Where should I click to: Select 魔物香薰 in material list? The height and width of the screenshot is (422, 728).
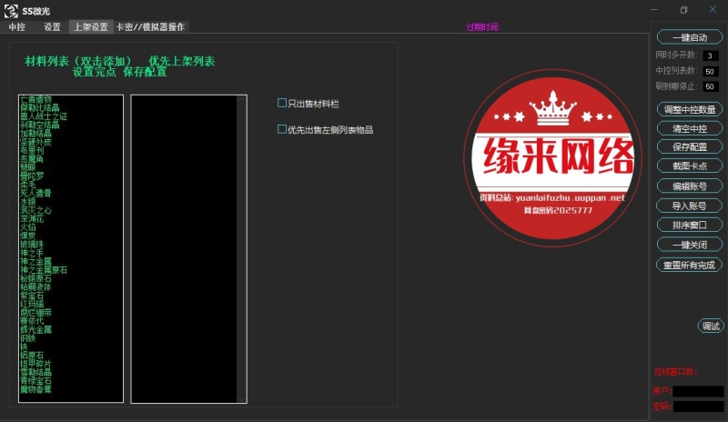point(35,389)
